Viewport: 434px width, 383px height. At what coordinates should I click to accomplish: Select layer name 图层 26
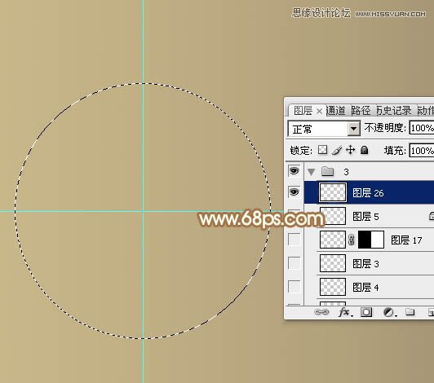click(368, 193)
